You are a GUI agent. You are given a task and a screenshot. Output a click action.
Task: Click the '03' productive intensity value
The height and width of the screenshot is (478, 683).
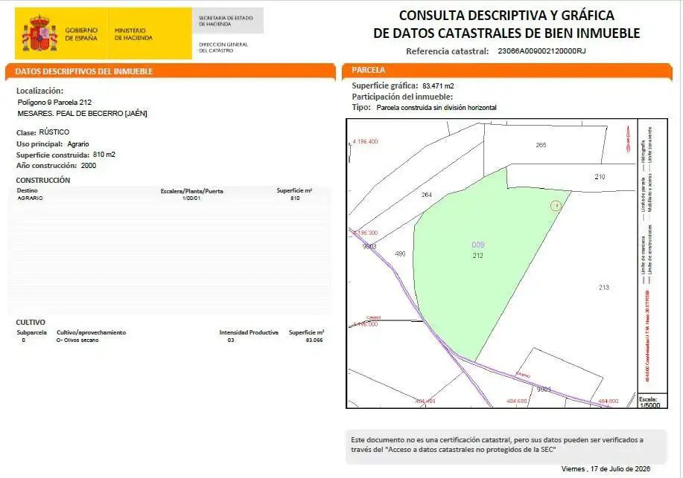pos(231,340)
